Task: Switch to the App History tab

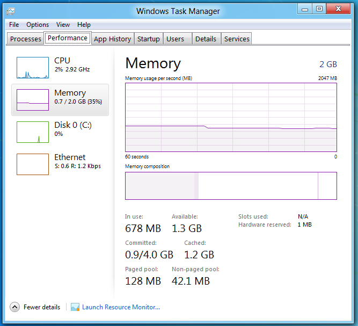Action: coord(113,39)
